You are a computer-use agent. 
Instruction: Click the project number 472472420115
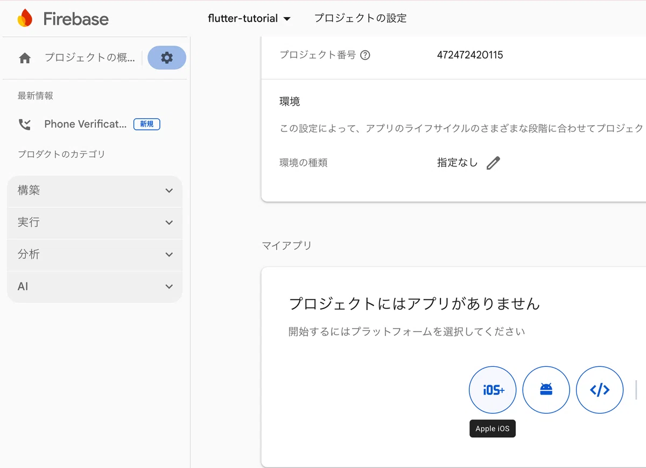pos(470,55)
